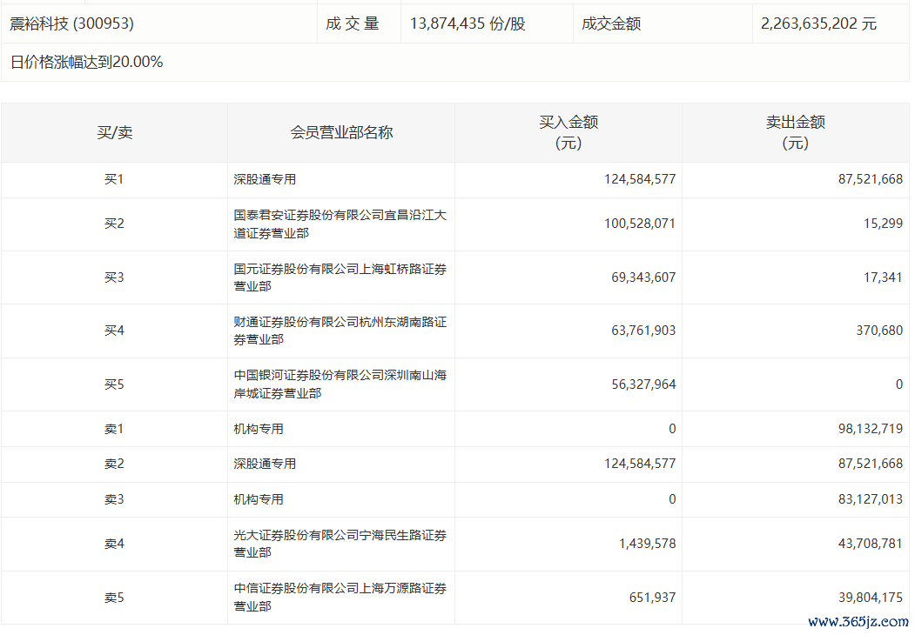Select buy amount 1,439,578
Viewport: 915px width, 635px height.
coord(647,544)
